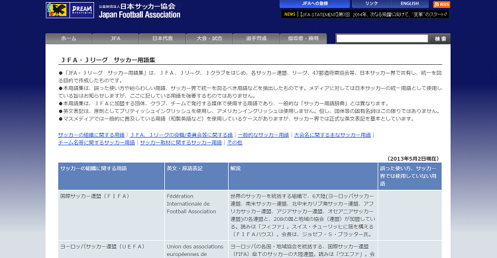This screenshot has width=497, height=258.
Task: Follow the 一般的なサッカー用語 anchor link
Action: pyautogui.click(x=263, y=135)
